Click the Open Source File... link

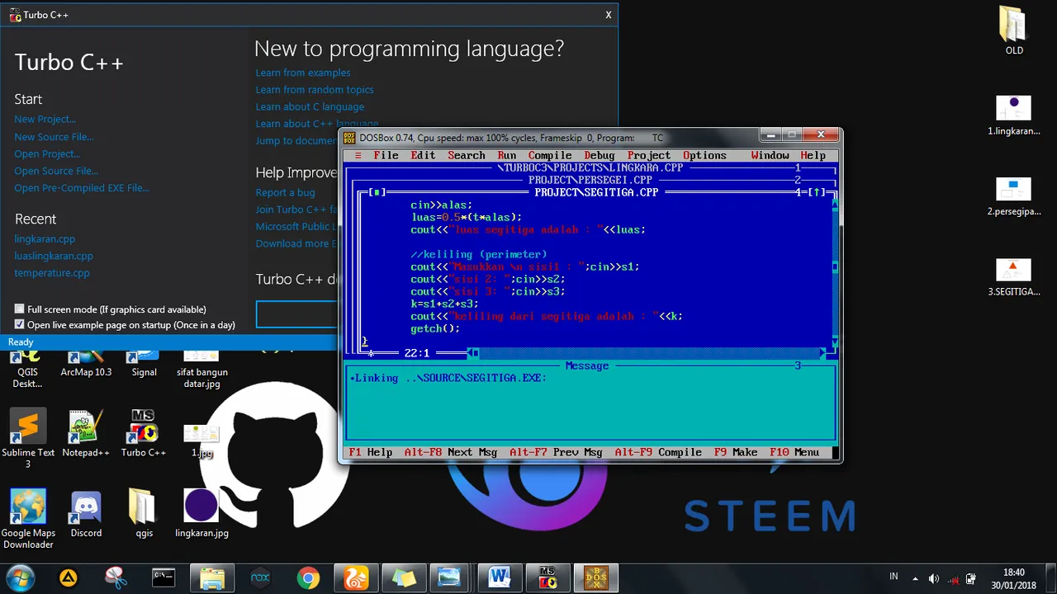point(56,171)
